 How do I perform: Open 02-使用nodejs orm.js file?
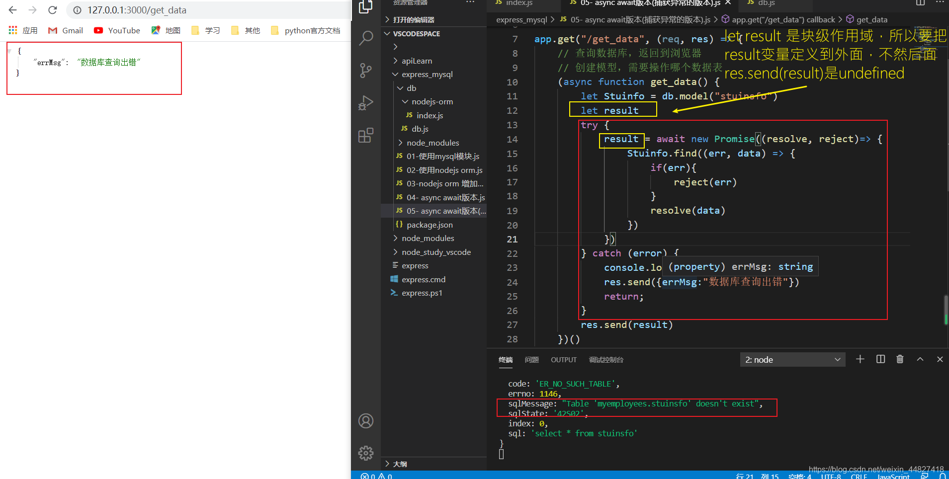(x=433, y=170)
